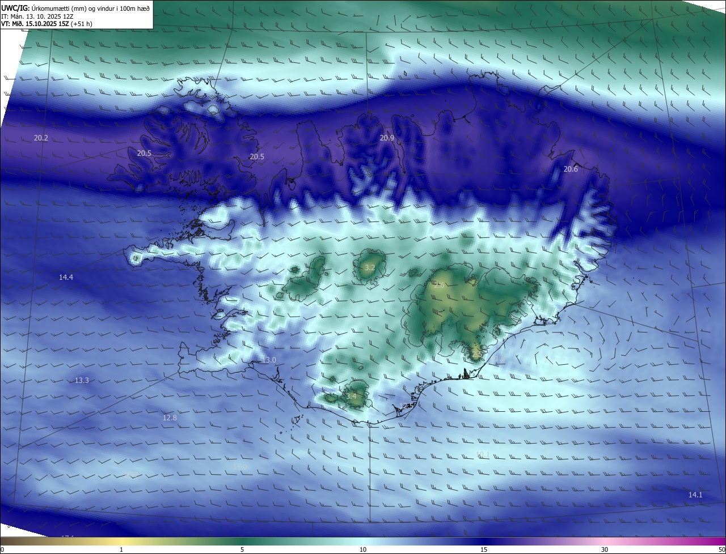This screenshot has width=726, height=554.
Task: Click the legend tick labeled 50
Action: [721, 549]
